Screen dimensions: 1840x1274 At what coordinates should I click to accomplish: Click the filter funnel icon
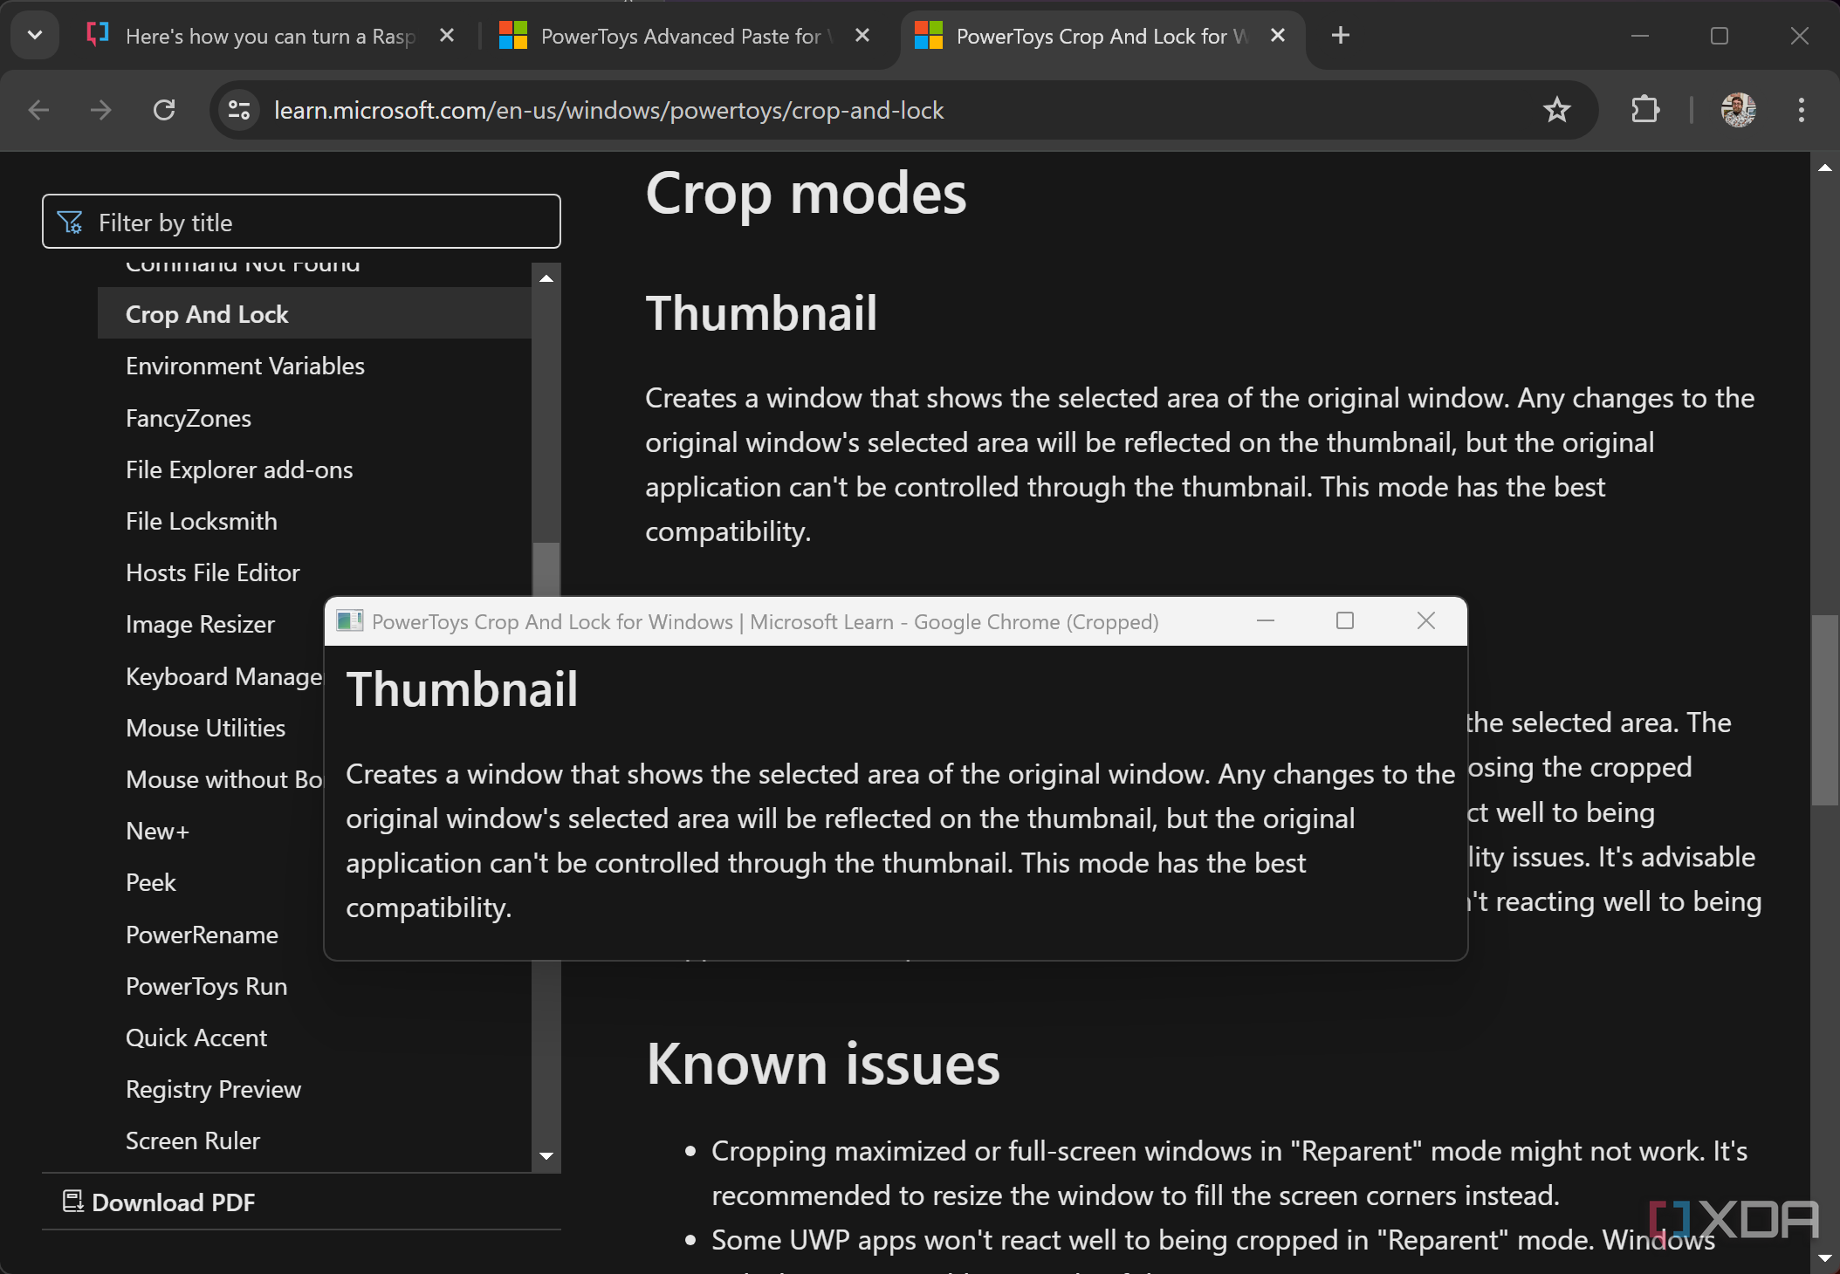point(70,223)
